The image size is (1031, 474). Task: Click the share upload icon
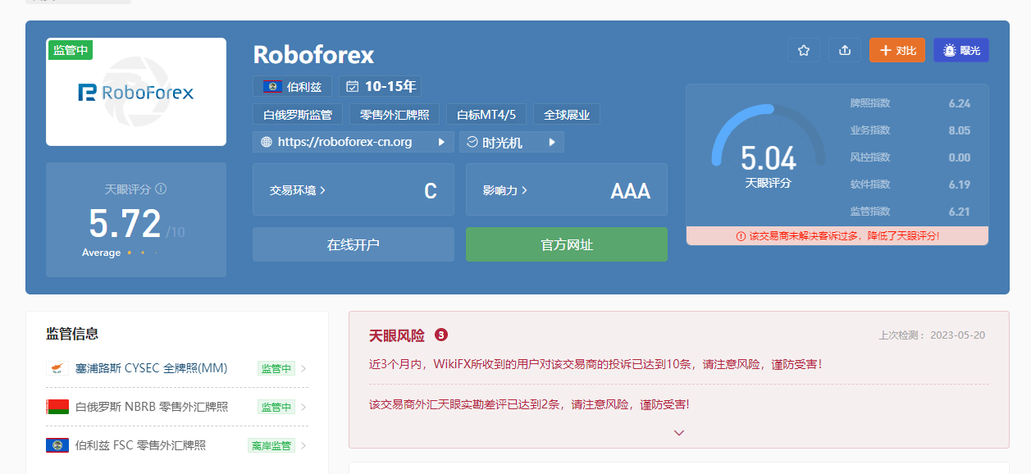(x=845, y=50)
